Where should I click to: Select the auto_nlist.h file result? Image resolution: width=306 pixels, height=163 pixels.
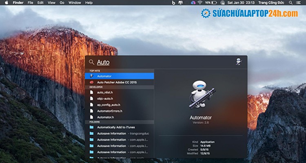pyautogui.click(x=120, y=93)
